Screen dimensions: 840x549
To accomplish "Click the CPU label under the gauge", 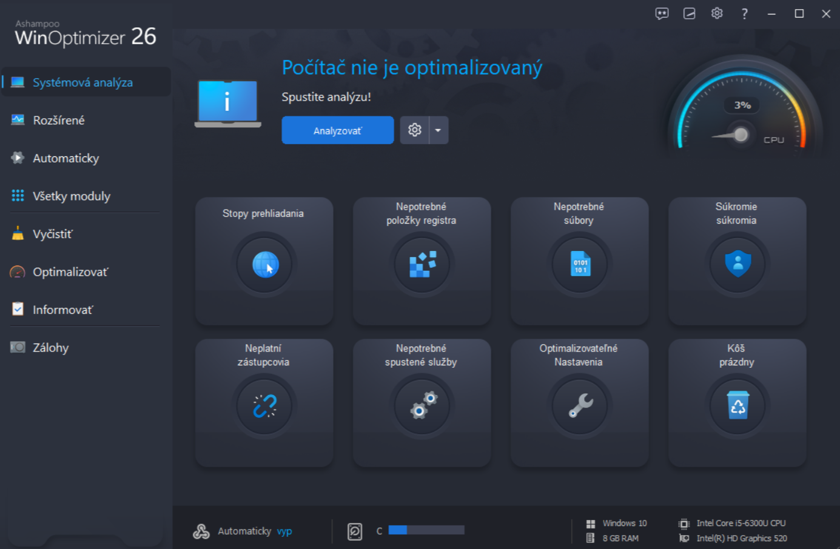I will (x=774, y=140).
